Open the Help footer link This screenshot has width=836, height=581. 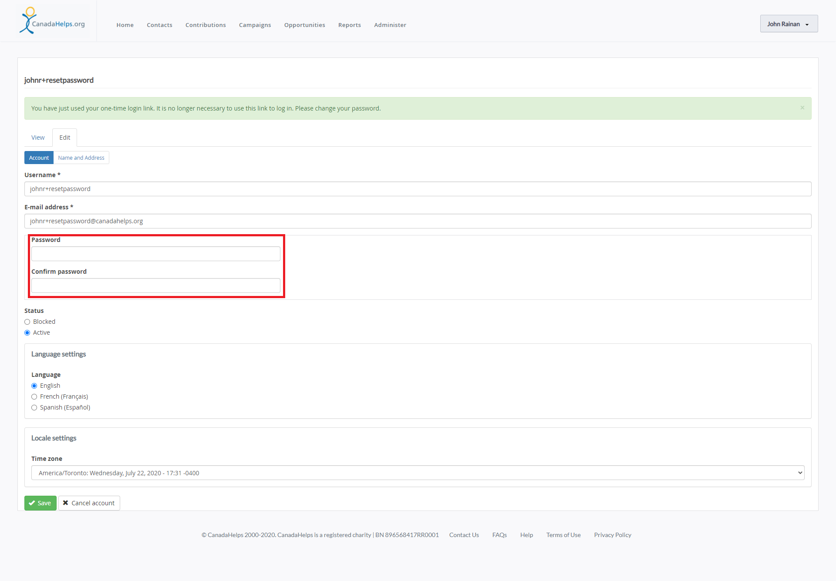(x=526, y=535)
